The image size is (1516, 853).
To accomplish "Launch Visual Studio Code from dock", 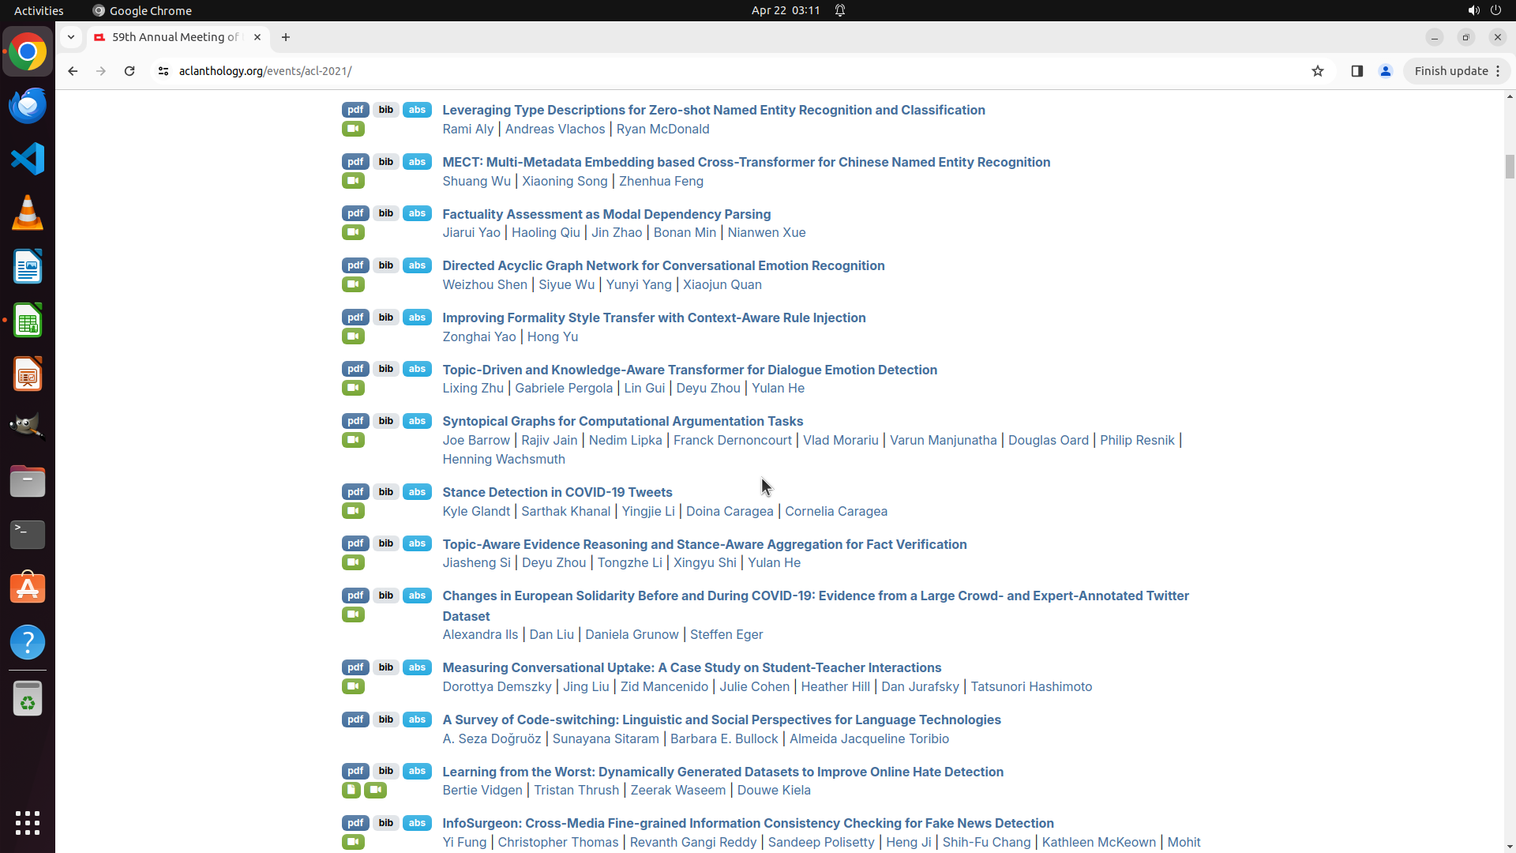I will (28, 159).
